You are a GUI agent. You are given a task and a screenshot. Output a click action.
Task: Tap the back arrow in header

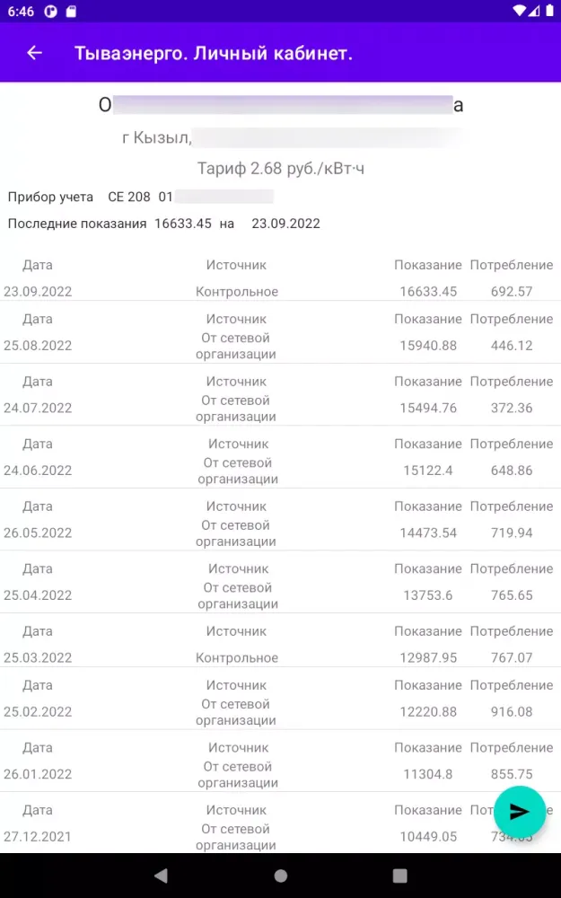tap(34, 53)
